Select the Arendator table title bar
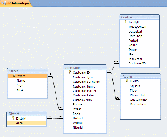167x137 pixels. (x=85, y=67)
